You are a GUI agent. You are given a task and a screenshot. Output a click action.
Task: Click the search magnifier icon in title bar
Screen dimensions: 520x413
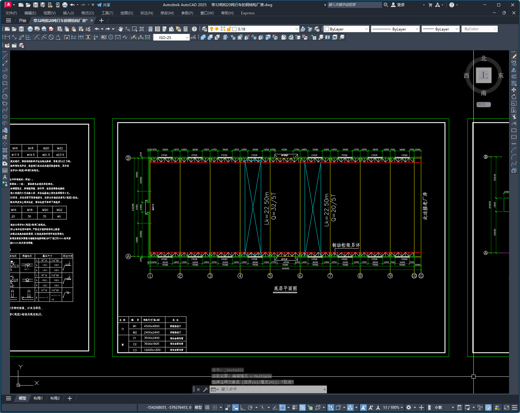386,5
